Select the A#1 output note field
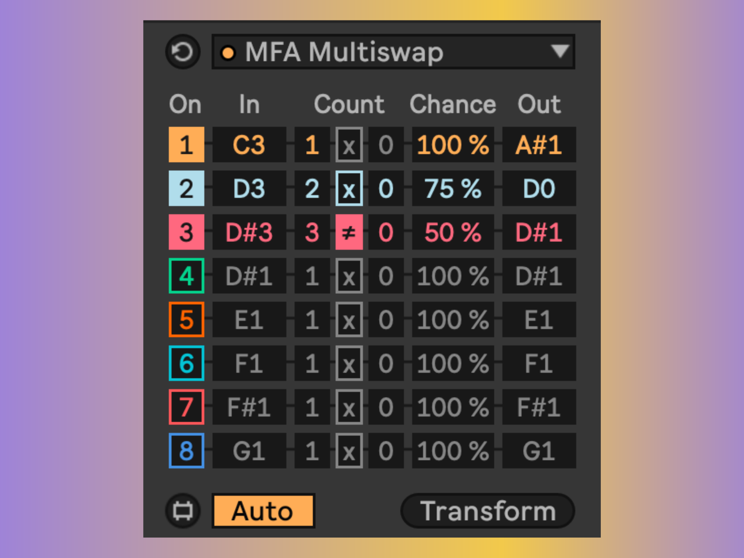744x558 pixels. click(x=539, y=145)
